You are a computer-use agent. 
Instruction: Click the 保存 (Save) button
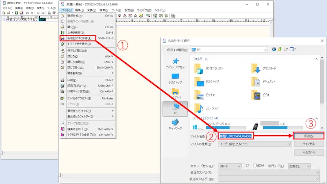tap(309, 136)
